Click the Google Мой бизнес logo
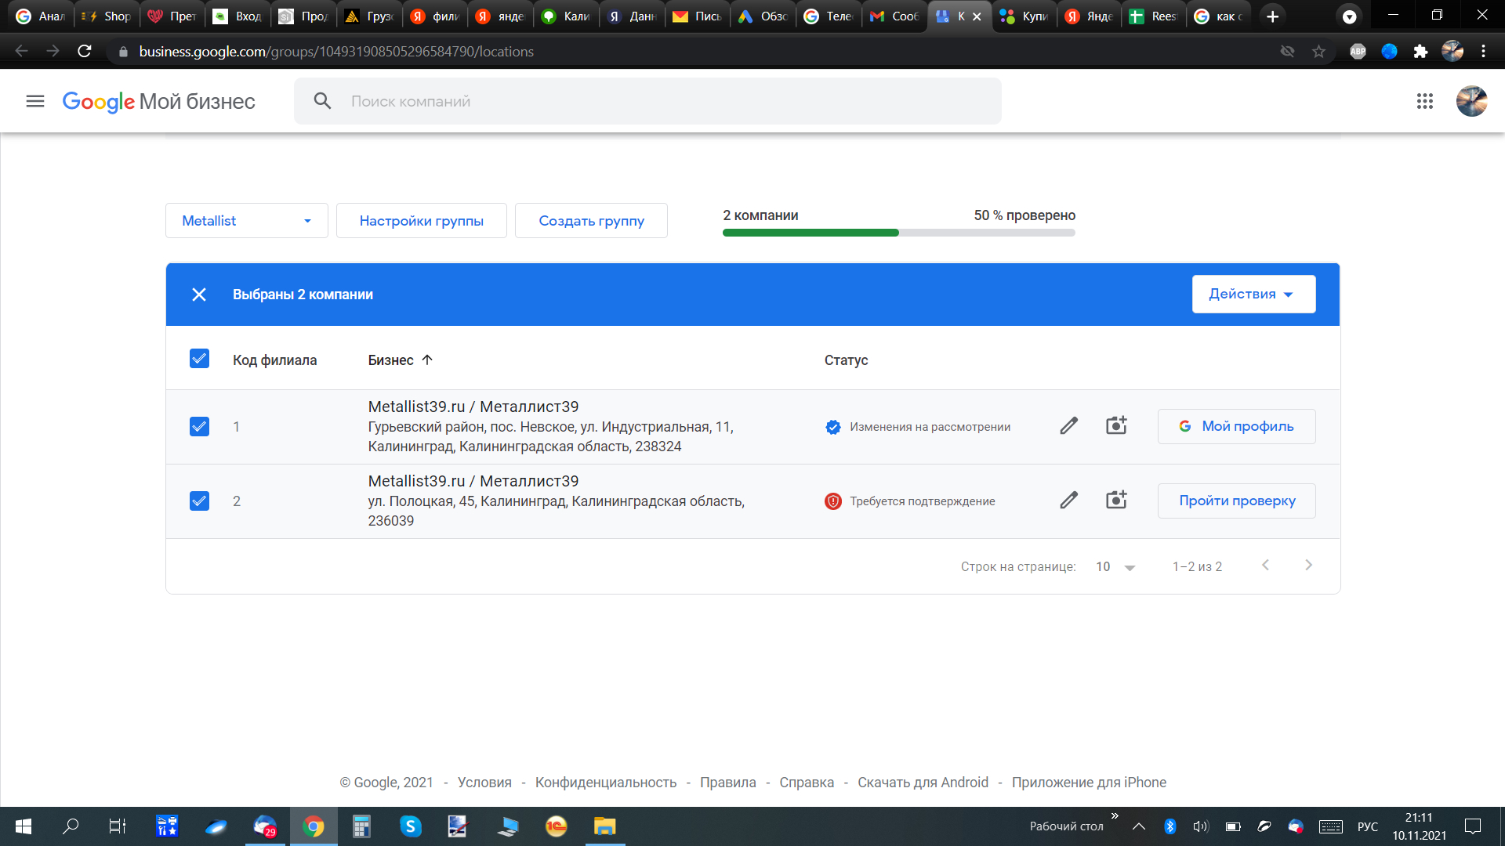The height and width of the screenshot is (846, 1505). point(159,102)
